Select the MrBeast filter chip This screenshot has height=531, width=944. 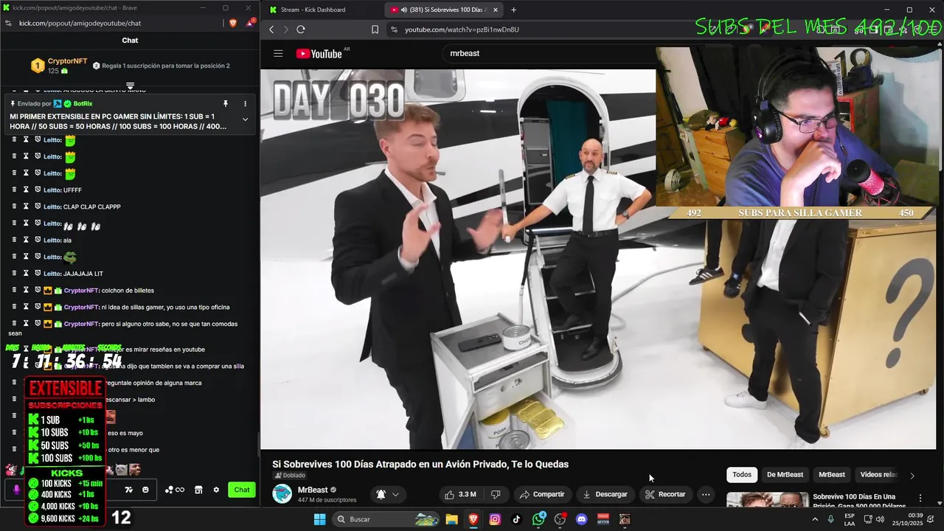tap(832, 475)
